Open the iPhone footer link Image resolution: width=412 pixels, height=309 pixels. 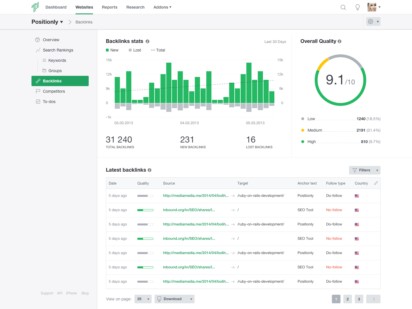point(72,293)
